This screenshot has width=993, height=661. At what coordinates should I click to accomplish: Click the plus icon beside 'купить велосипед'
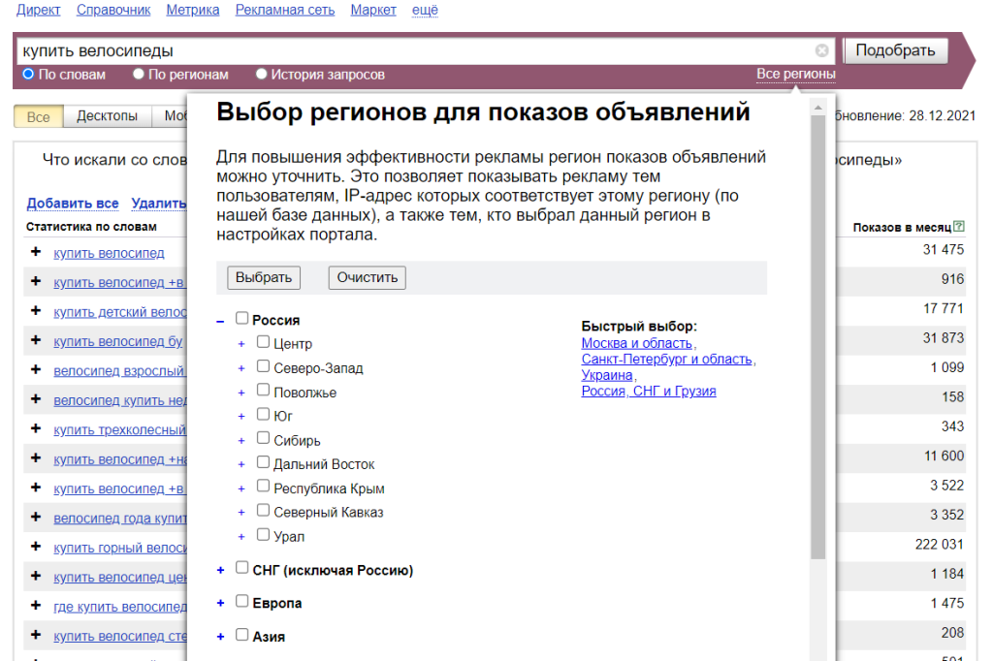(36, 252)
